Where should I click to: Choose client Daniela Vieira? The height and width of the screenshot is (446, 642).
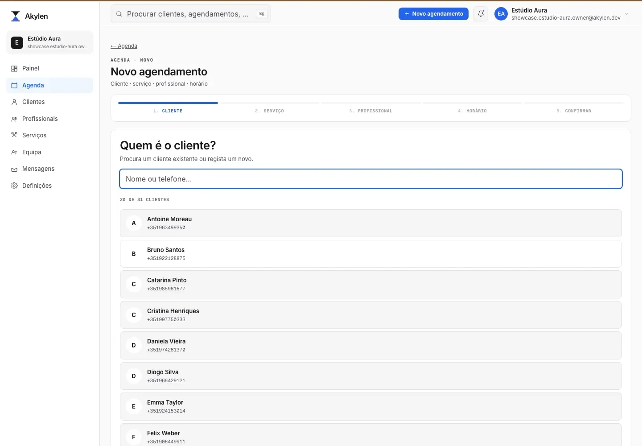pos(371,346)
